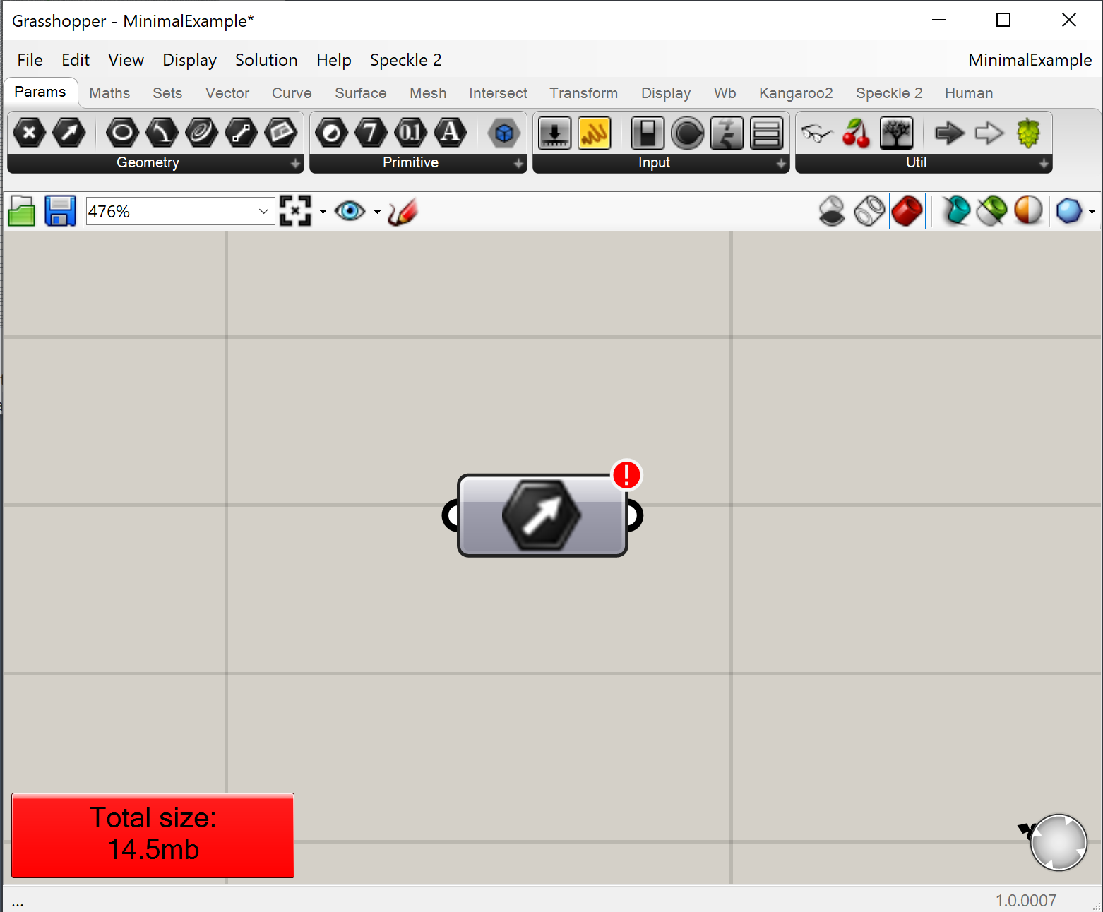Viewport: 1103px width, 912px height.
Task: Click the MinimalExample document name button
Action: click(1030, 60)
